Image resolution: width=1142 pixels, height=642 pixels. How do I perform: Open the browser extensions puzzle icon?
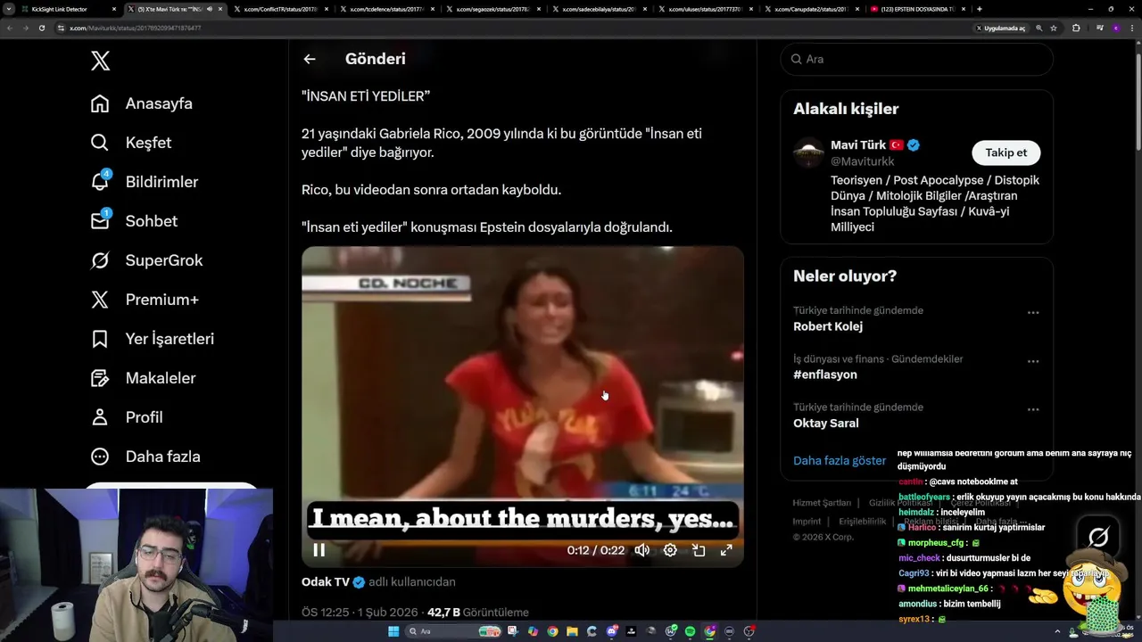(x=1076, y=28)
